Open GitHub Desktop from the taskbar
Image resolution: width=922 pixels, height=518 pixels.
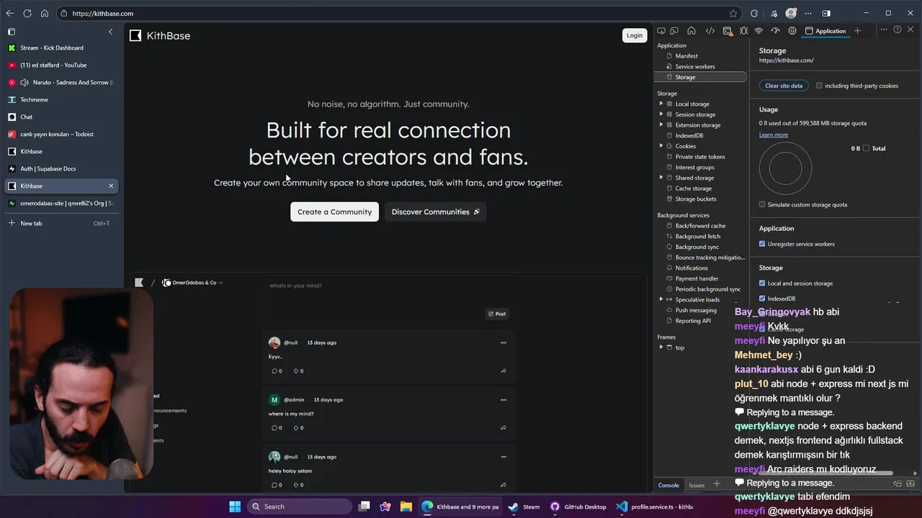coord(578,506)
